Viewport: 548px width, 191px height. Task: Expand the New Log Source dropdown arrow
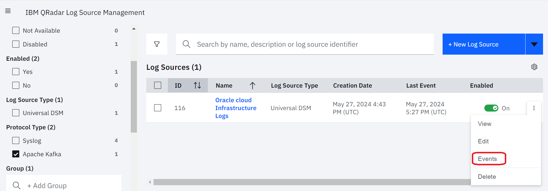pos(534,44)
